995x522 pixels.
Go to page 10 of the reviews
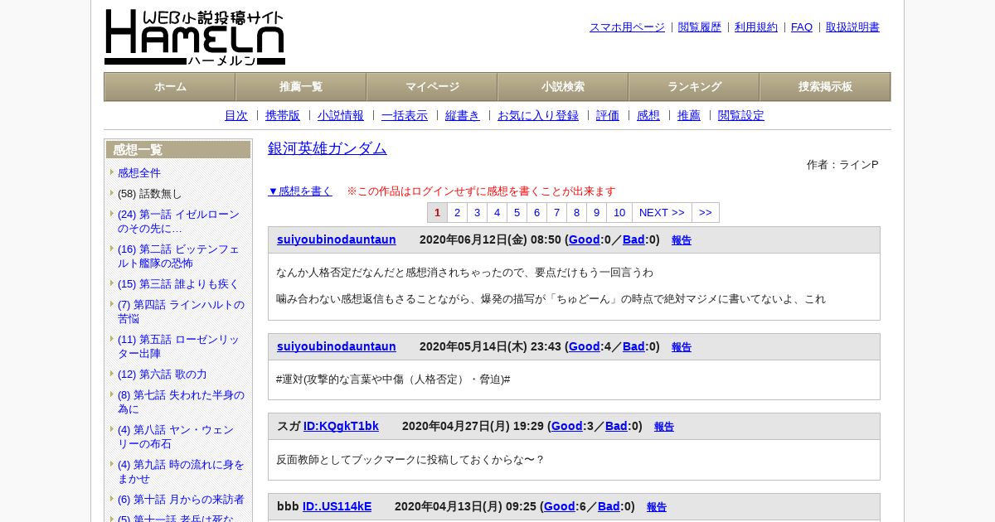[619, 212]
